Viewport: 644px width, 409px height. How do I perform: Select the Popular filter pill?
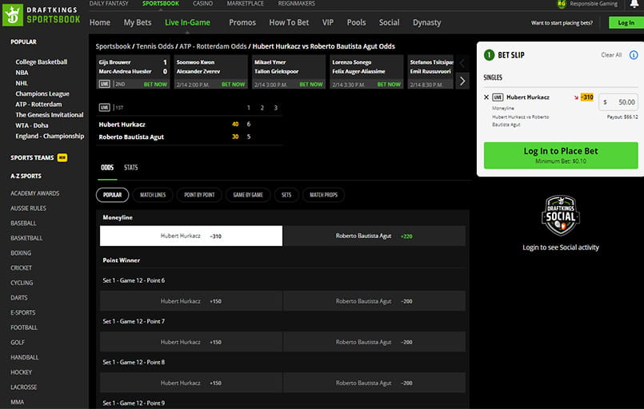click(x=113, y=195)
